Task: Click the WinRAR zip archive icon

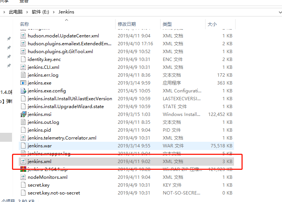Action: [23, 169]
